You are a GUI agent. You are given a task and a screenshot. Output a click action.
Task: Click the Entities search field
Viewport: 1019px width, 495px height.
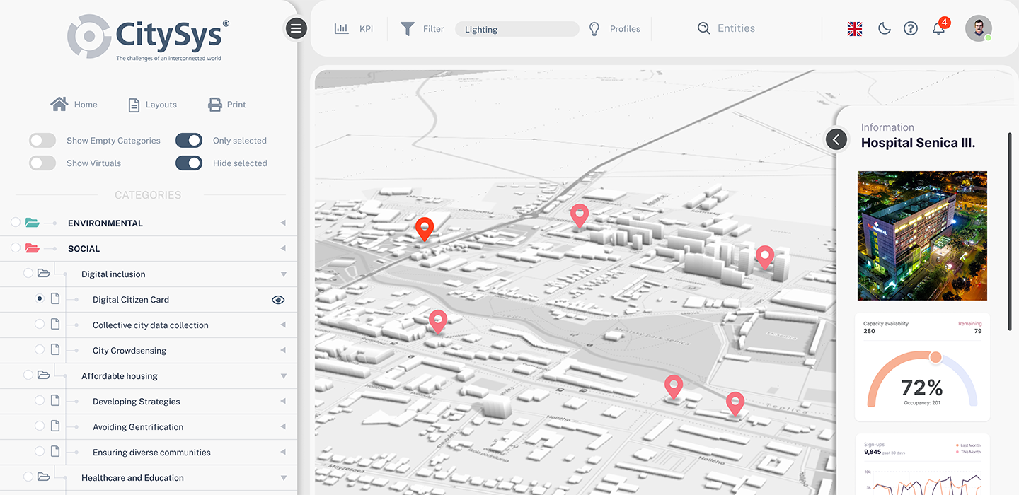(736, 28)
